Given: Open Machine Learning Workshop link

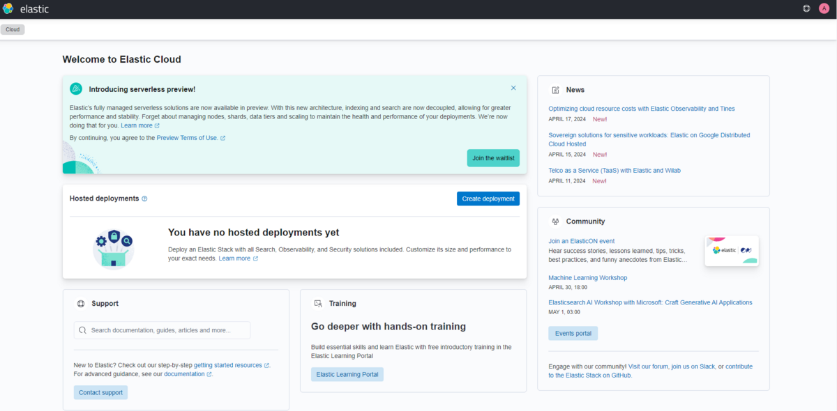Looking at the screenshot, I should (x=588, y=278).
